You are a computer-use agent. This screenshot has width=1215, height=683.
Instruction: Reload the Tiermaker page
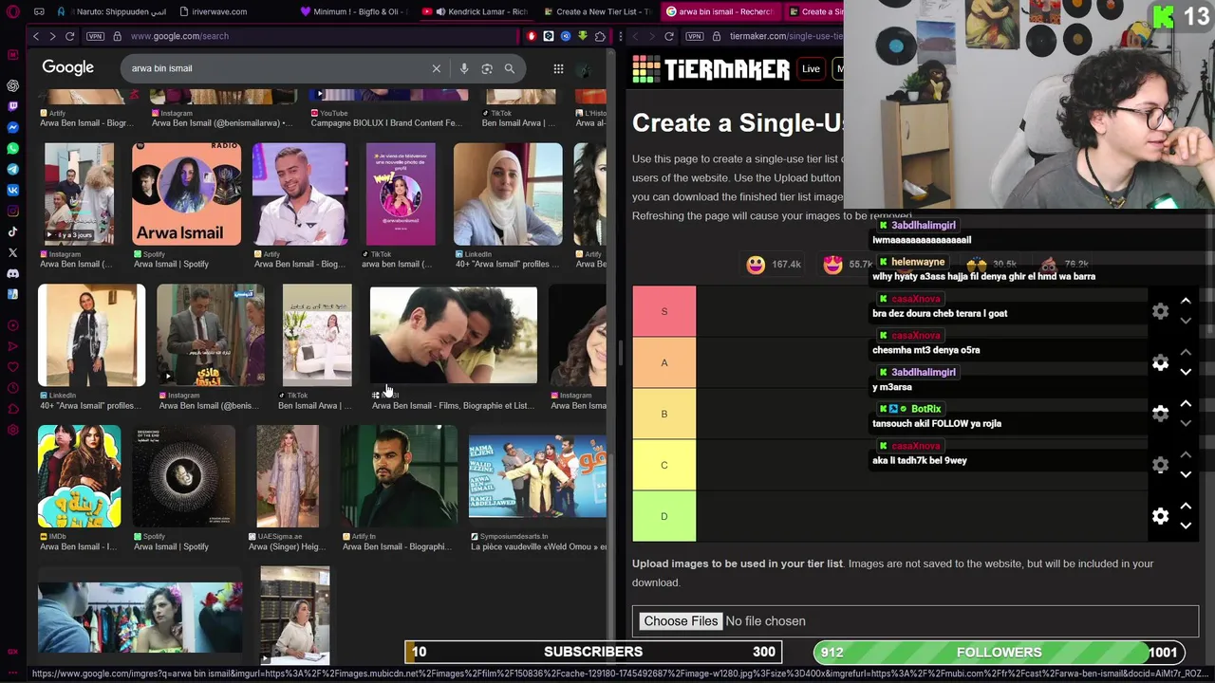coord(669,36)
